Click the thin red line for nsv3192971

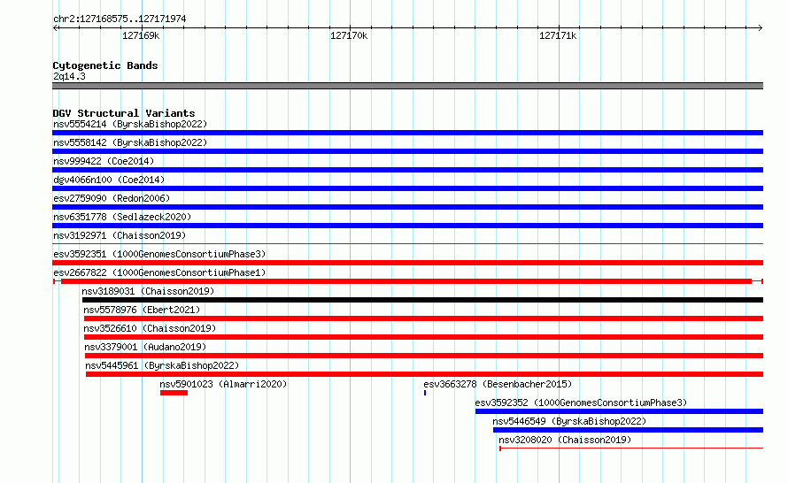tap(407, 244)
